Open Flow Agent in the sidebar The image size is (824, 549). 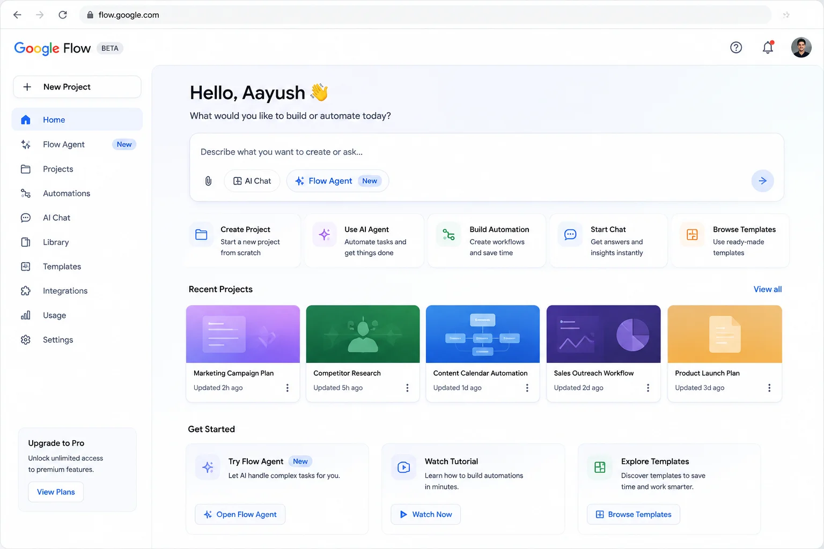[x=77, y=145]
